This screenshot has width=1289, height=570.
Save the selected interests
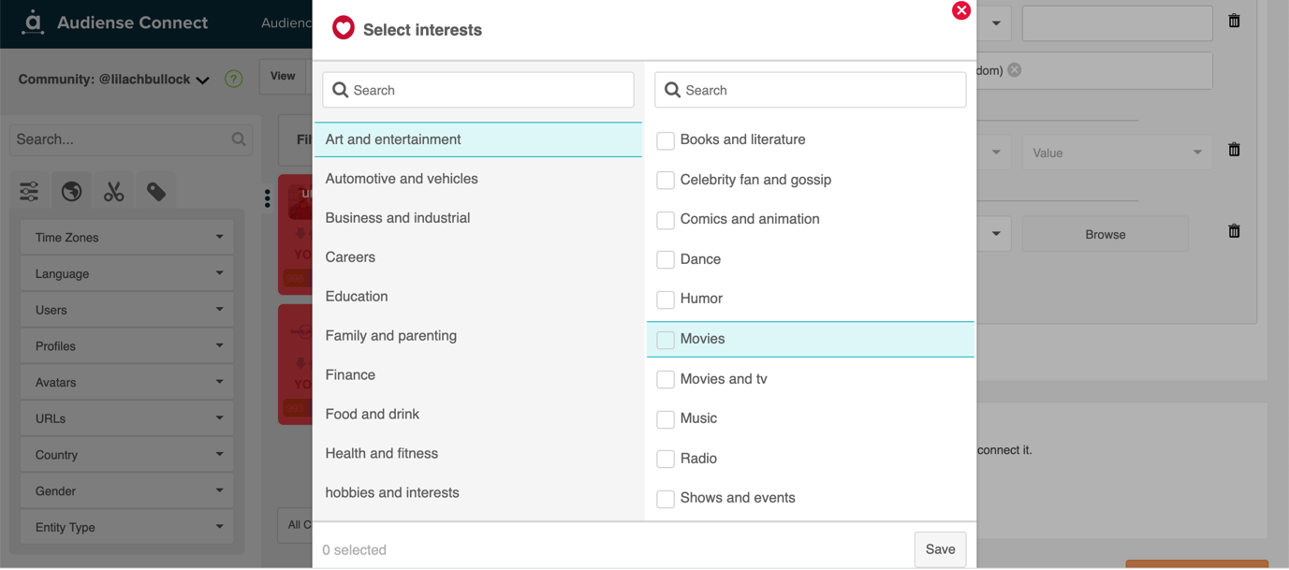[940, 549]
